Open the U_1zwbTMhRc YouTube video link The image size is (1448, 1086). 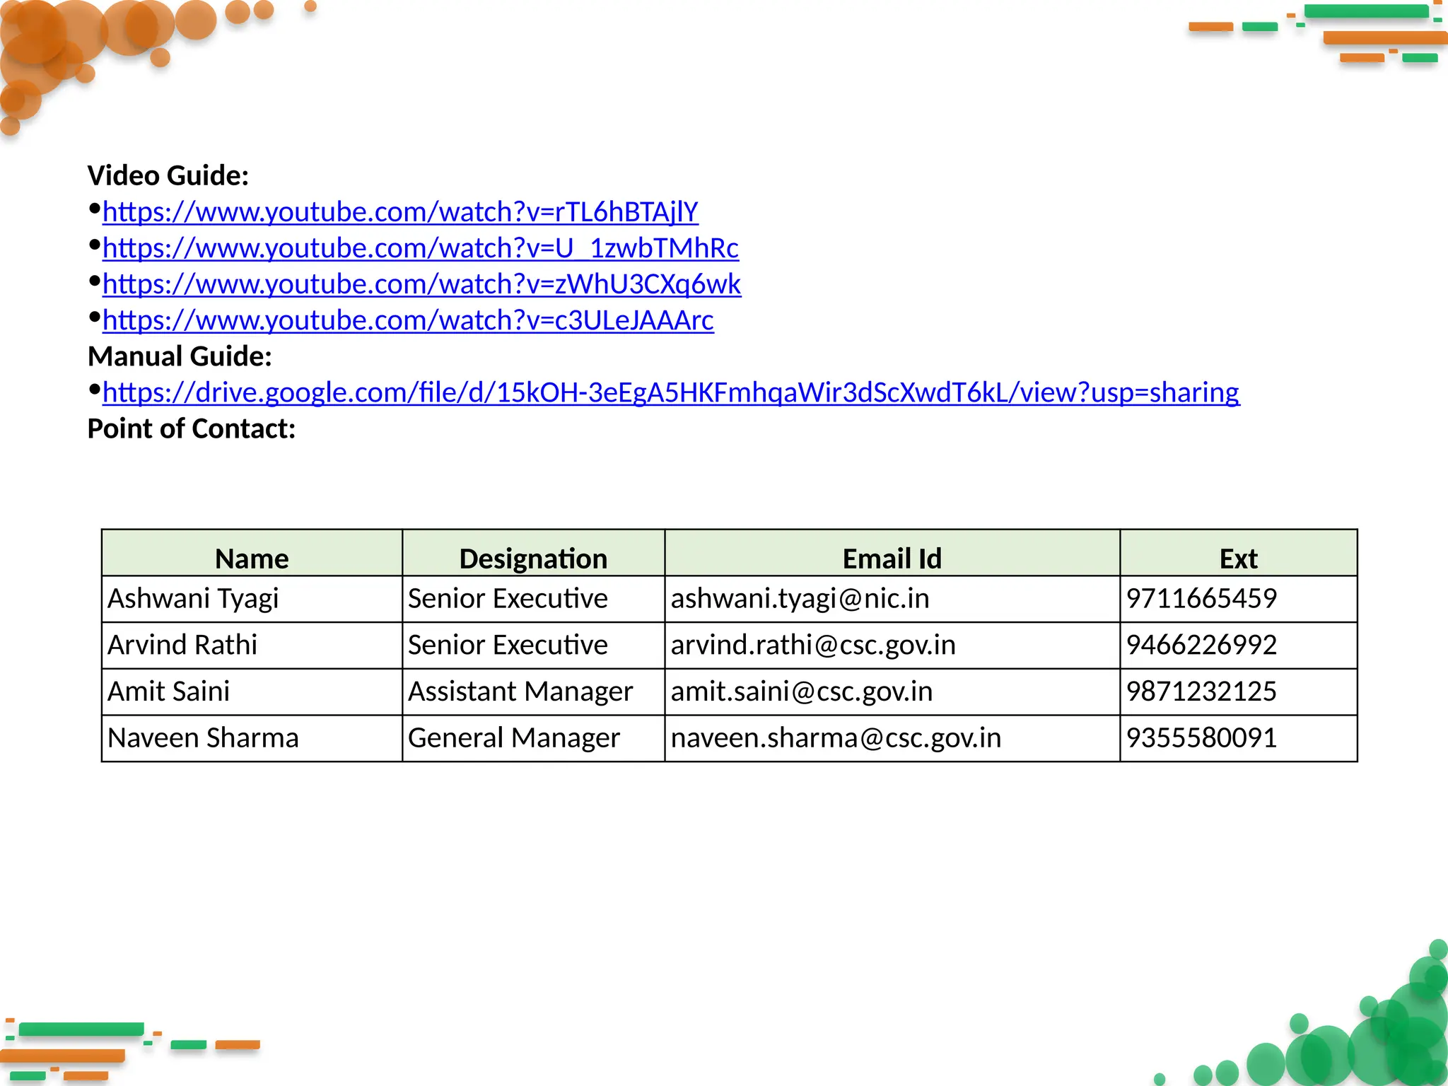(420, 248)
